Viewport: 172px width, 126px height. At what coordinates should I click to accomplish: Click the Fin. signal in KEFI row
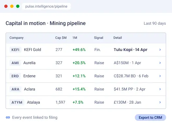click(x=97, y=50)
